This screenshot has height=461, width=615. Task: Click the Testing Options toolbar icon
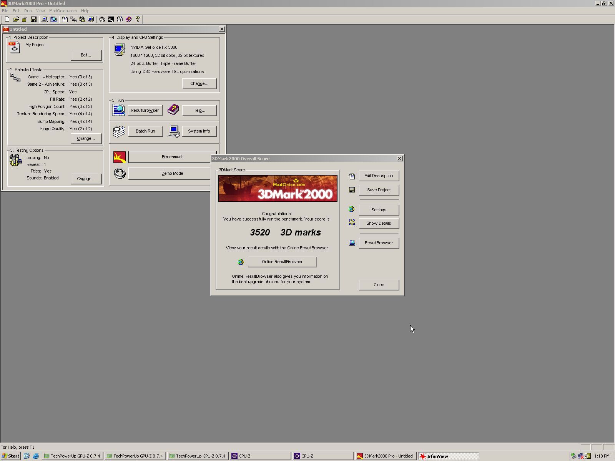[82, 19]
